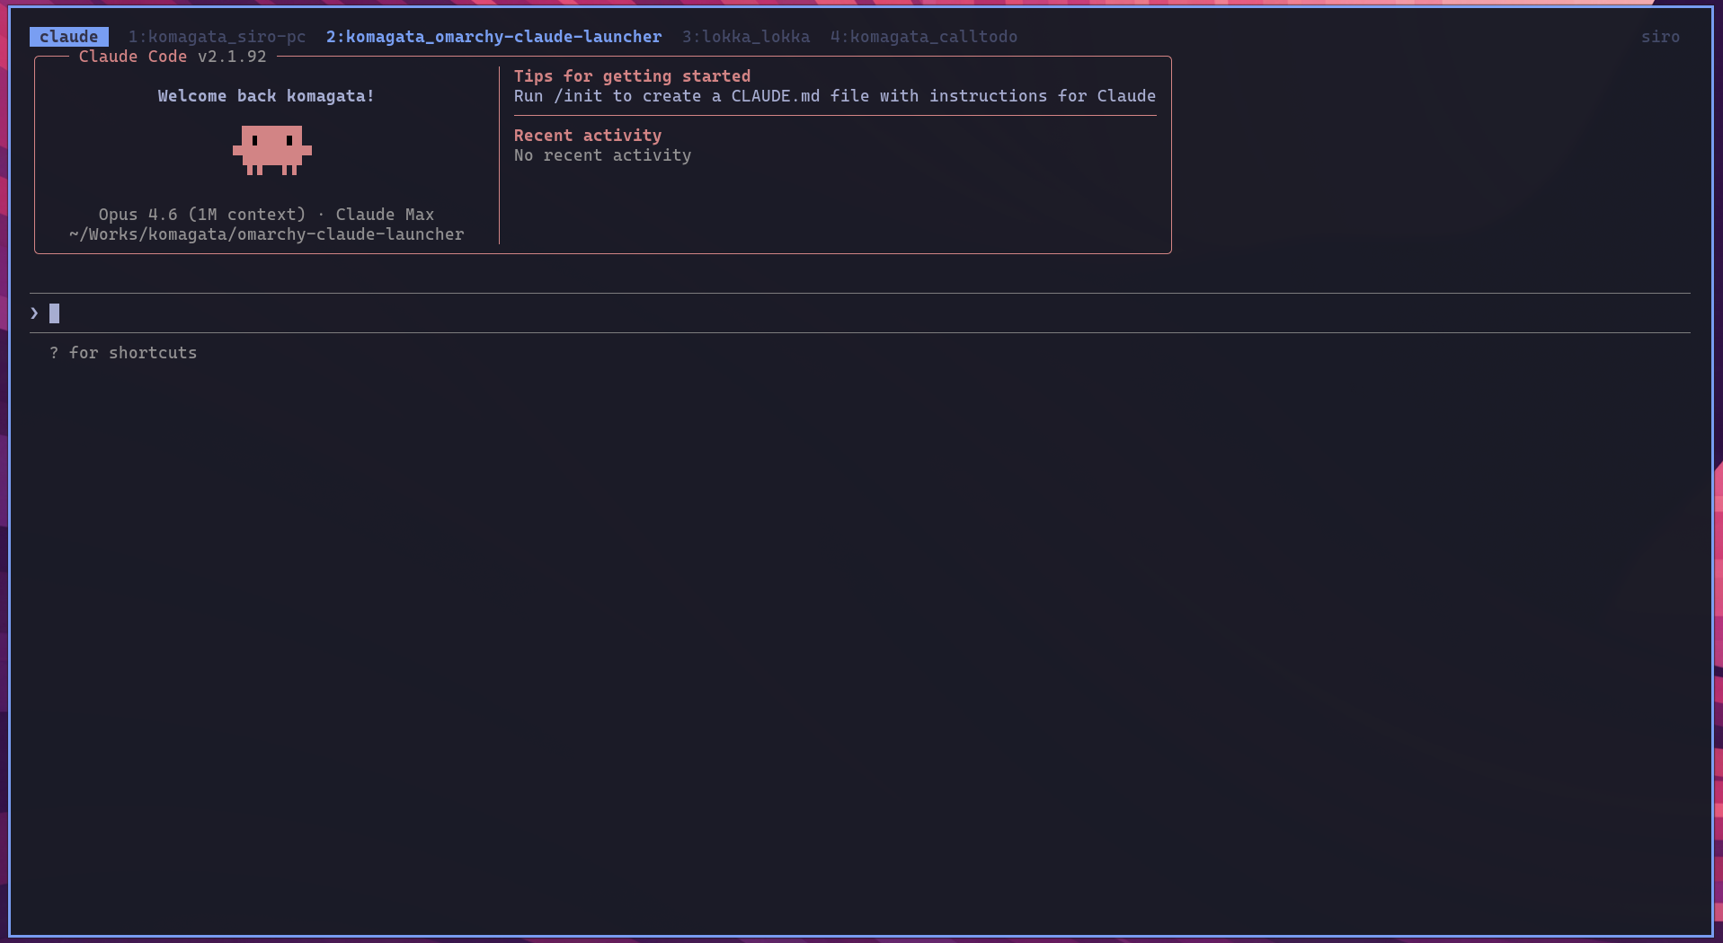Click the ? for shortcuts hint

click(x=123, y=352)
